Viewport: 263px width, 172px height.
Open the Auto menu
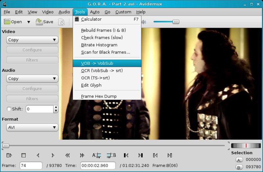click(95, 12)
